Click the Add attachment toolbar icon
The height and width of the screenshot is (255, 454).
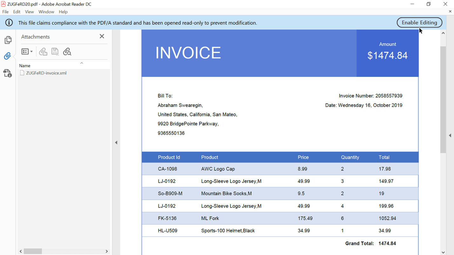coord(43,51)
